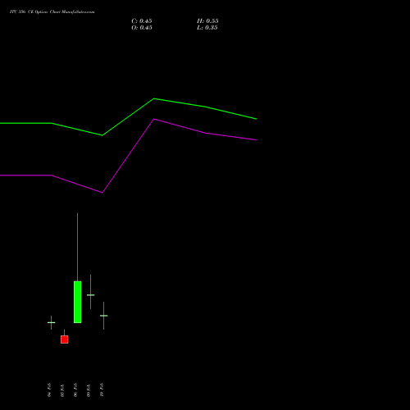410x410 pixels.
Task: Click the doji candle above '10 Feb'
Action: [x=104, y=316]
